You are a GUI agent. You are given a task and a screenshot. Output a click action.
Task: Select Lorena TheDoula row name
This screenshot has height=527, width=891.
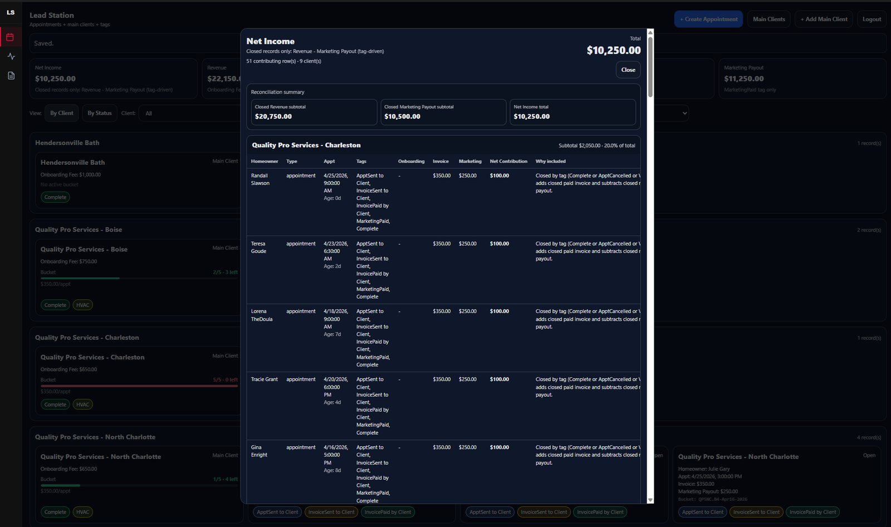pos(262,315)
